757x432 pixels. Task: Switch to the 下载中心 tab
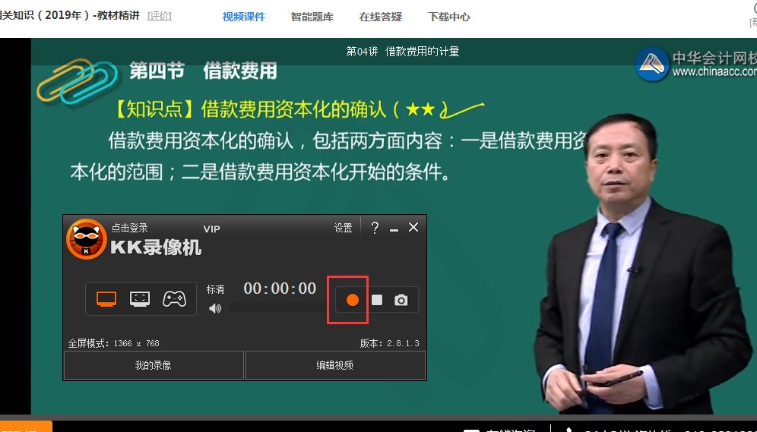(449, 17)
